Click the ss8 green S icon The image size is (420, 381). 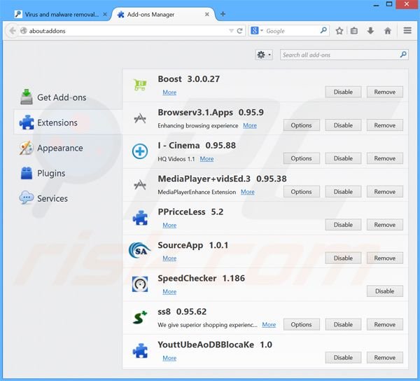point(140,317)
